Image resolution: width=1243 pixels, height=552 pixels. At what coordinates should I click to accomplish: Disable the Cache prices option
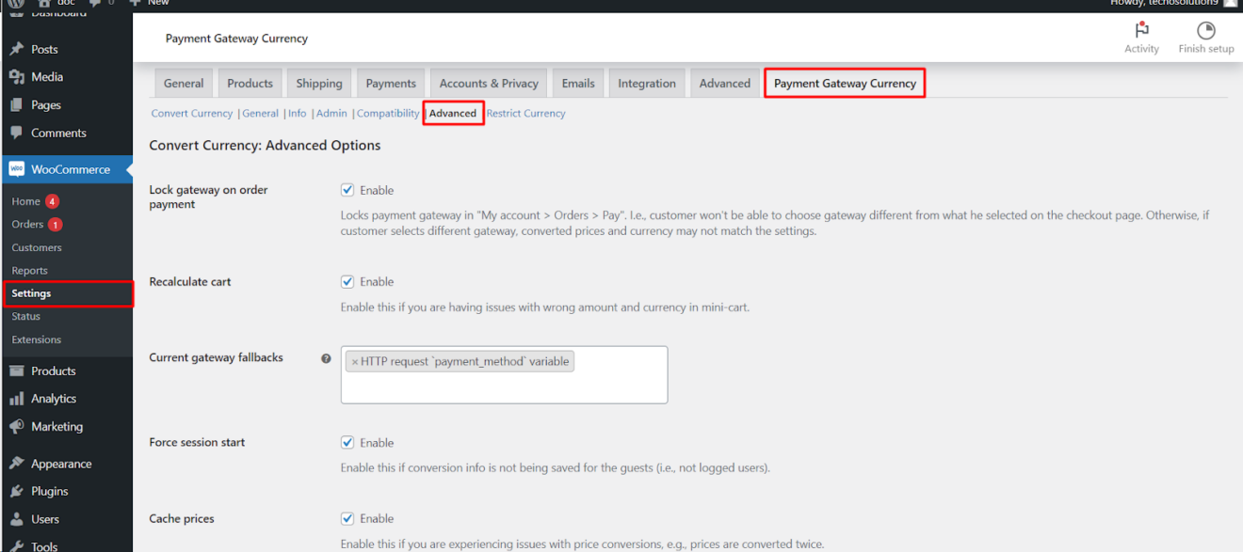click(347, 518)
